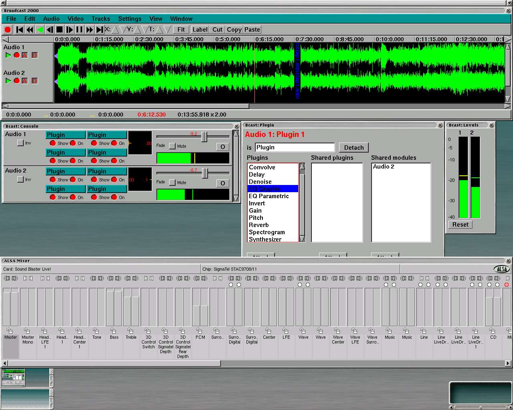This screenshot has width=513, height=410.
Task: Click the ALSA logo in the mixer window
Action: [501, 269]
